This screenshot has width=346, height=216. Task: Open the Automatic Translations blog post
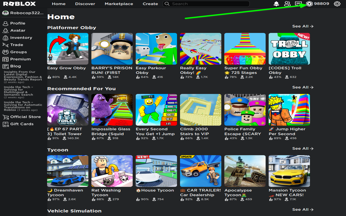[x=23, y=106]
